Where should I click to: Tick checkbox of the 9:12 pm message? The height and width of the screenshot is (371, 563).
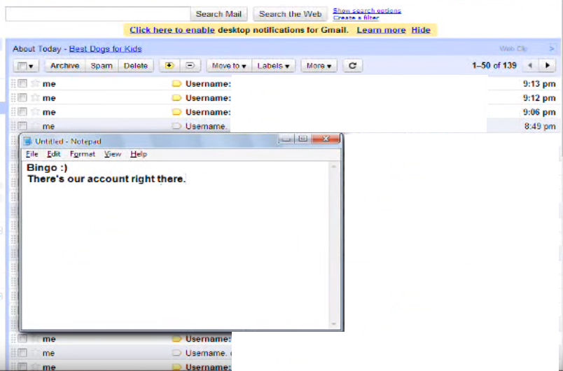[x=22, y=97]
